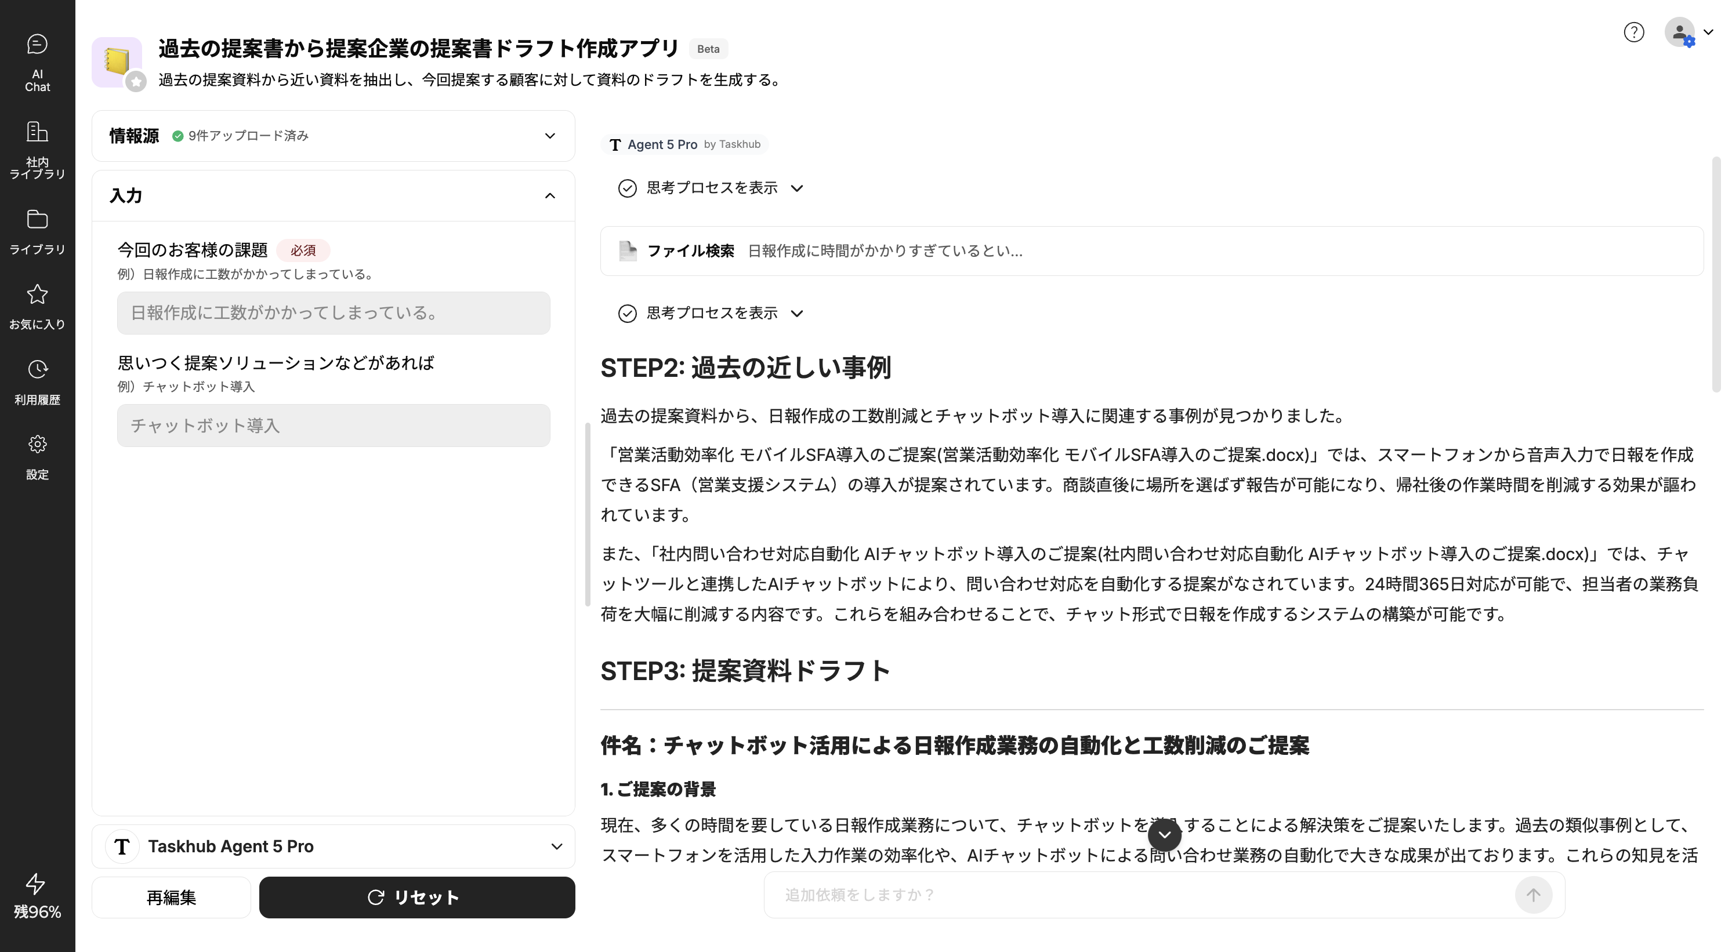Viewport: 1732px width, 952px height.
Task: Expand first 思考プロセスを表示 toggle
Action: [x=711, y=188]
